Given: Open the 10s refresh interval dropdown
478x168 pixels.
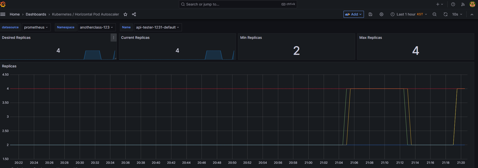Looking at the screenshot, I should 457,14.
